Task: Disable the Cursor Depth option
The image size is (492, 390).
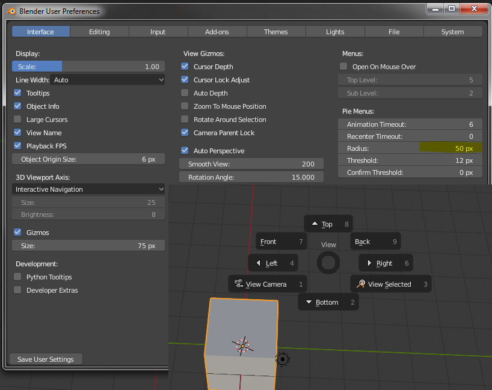Action: click(184, 67)
